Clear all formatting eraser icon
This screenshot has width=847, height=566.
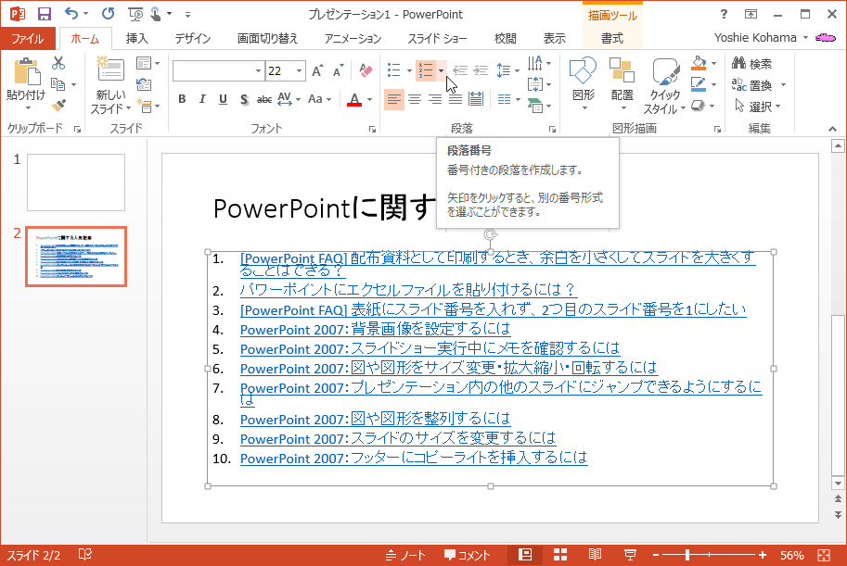point(366,70)
